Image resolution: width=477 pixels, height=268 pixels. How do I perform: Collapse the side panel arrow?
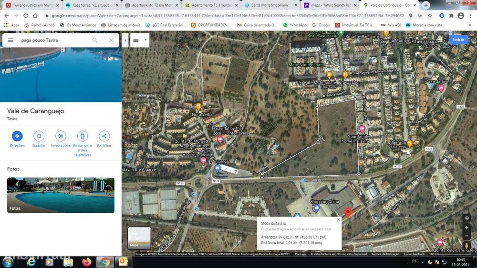(125, 40)
